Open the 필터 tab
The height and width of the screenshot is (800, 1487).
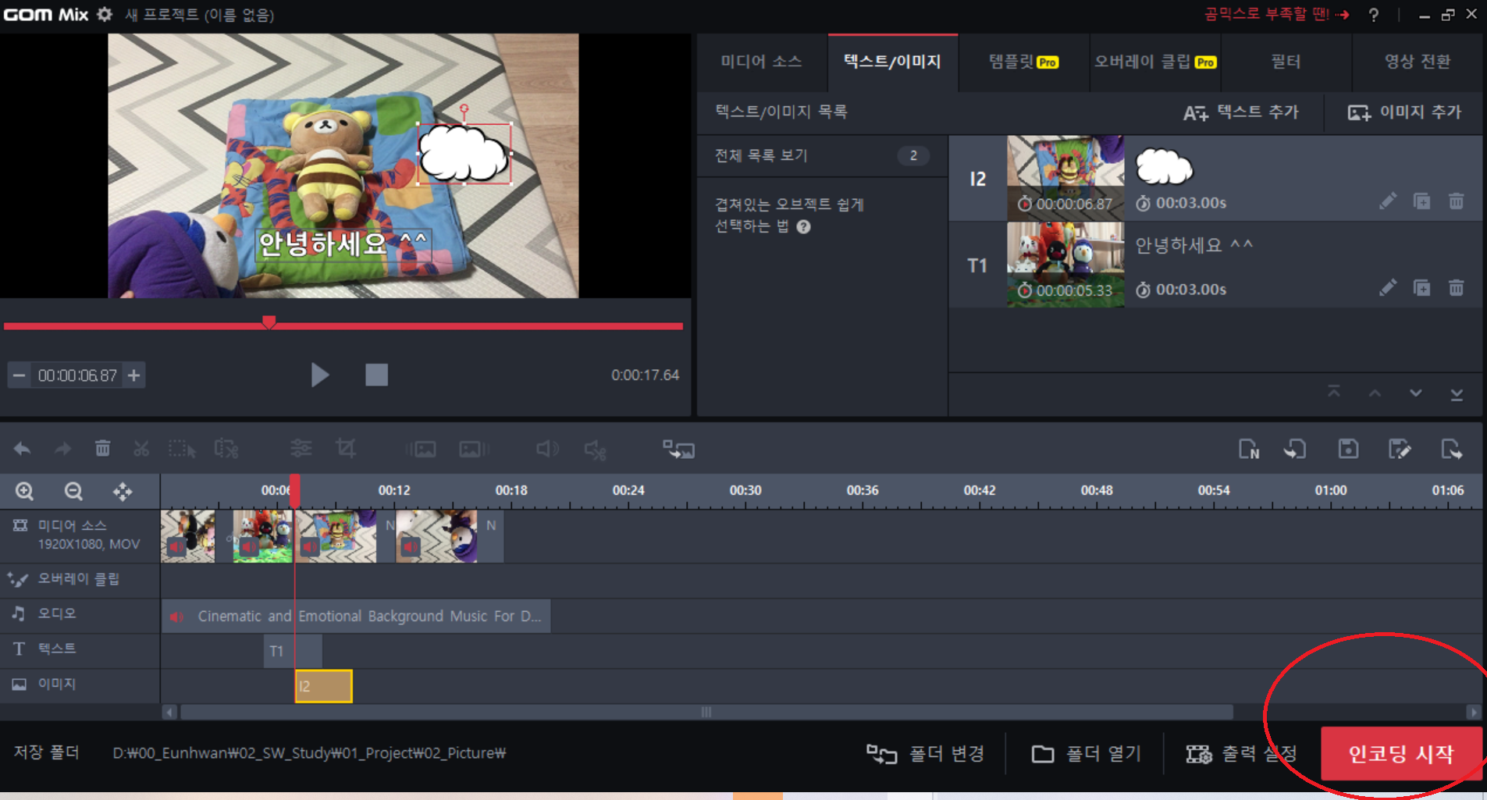[1286, 62]
